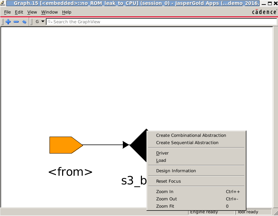Viewport: 278px width, 216px height.
Task: Choose Create Combinational Abstraction
Action: pos(196,135)
